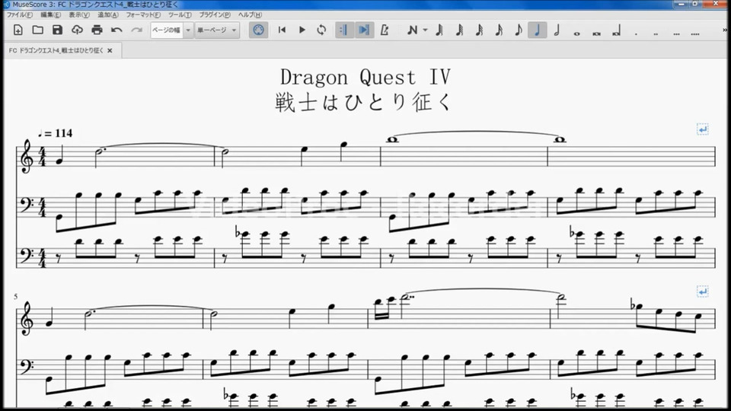Print the score using the printer icon
Screen dimensions: 731x411
pyautogui.click(x=97, y=30)
